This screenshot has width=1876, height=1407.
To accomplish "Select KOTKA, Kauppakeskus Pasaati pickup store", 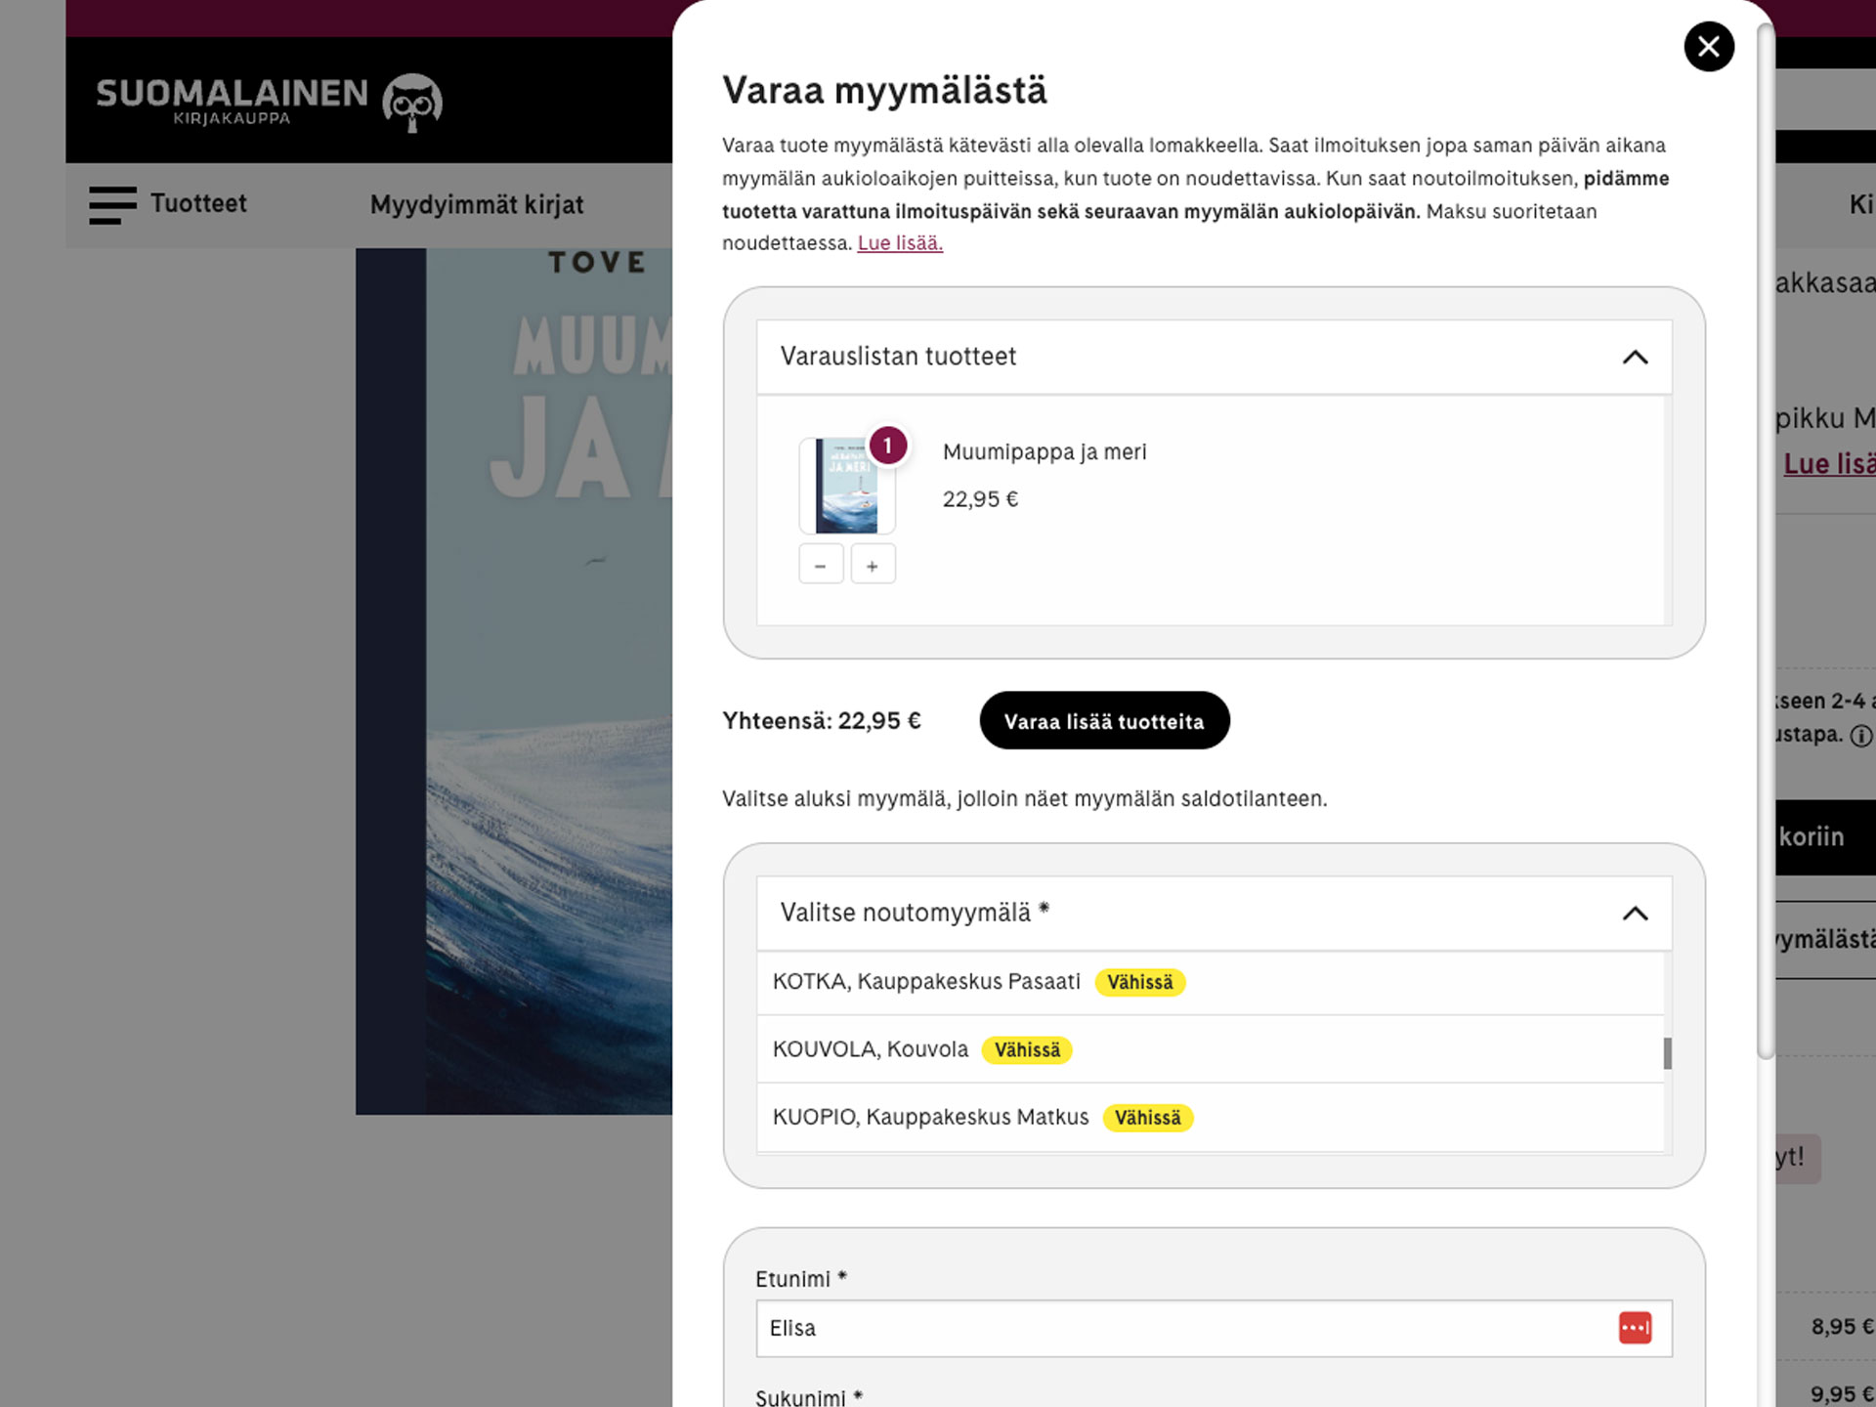I will tap(927, 982).
